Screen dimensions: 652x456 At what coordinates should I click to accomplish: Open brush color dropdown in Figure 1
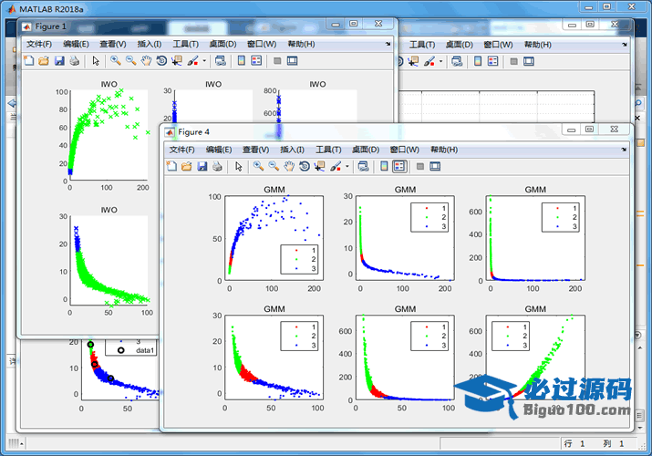[x=204, y=61]
